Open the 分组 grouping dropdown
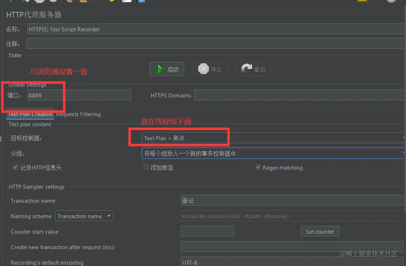 tap(273, 153)
